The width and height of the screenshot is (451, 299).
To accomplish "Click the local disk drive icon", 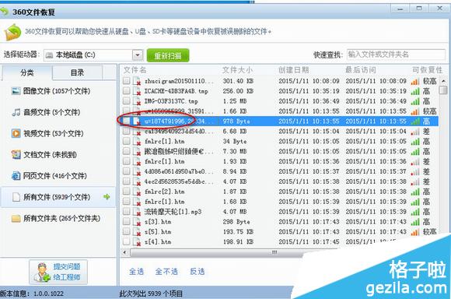I will click(x=49, y=55).
